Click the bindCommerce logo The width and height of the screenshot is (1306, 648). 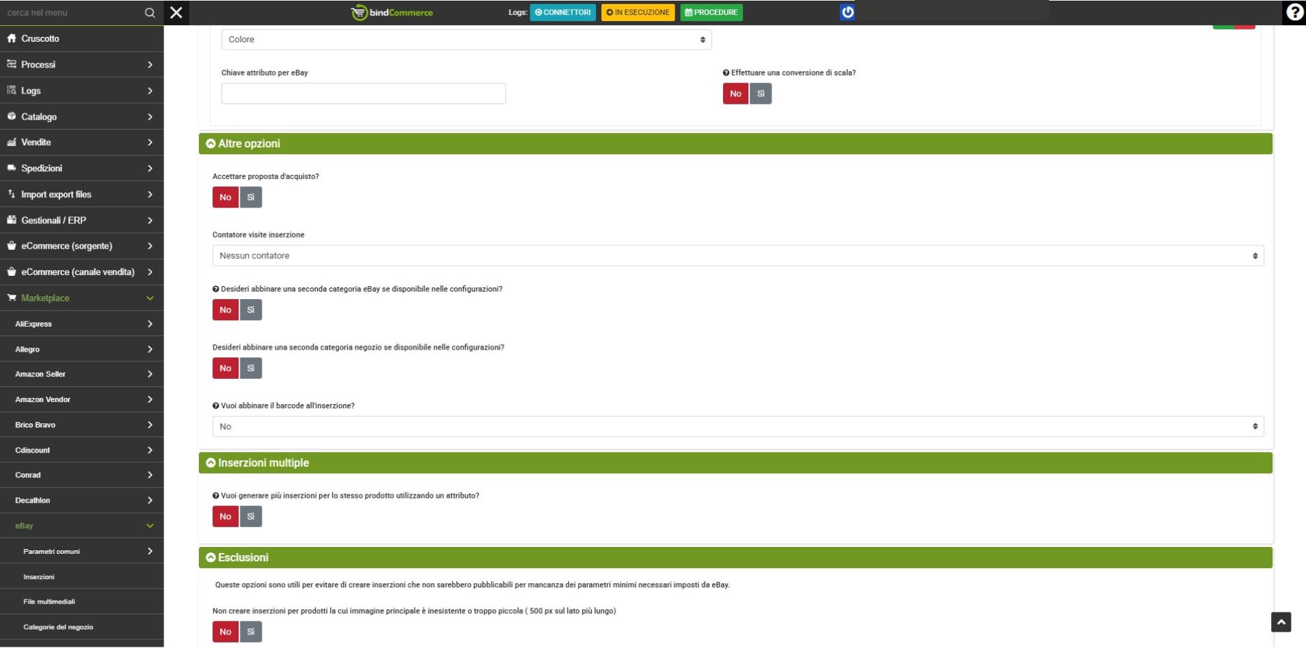click(x=392, y=12)
